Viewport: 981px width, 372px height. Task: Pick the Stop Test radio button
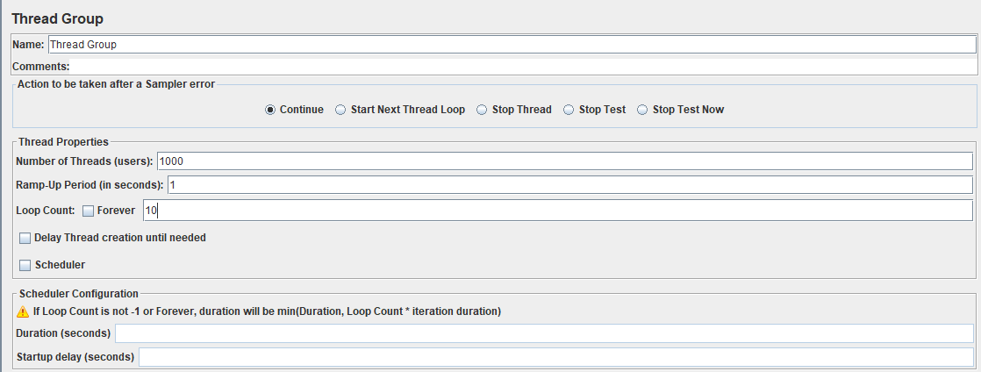tap(569, 110)
